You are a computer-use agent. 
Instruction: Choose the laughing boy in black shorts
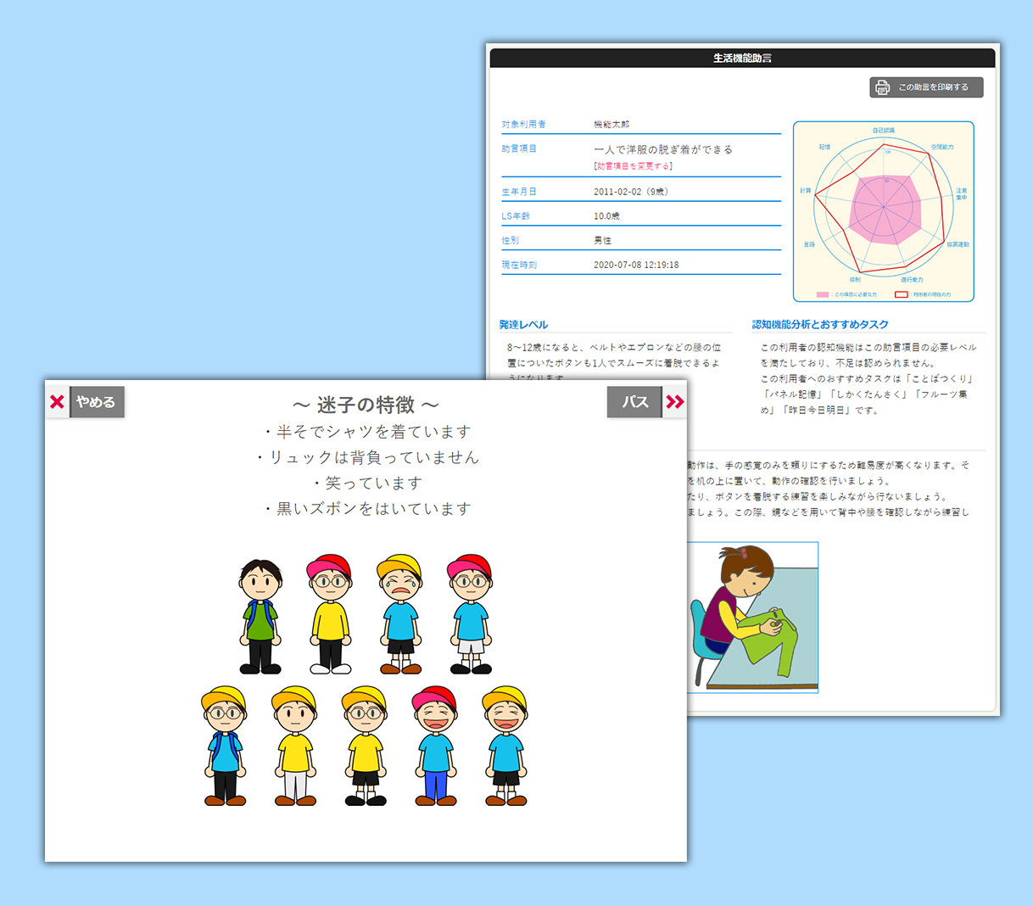505,746
